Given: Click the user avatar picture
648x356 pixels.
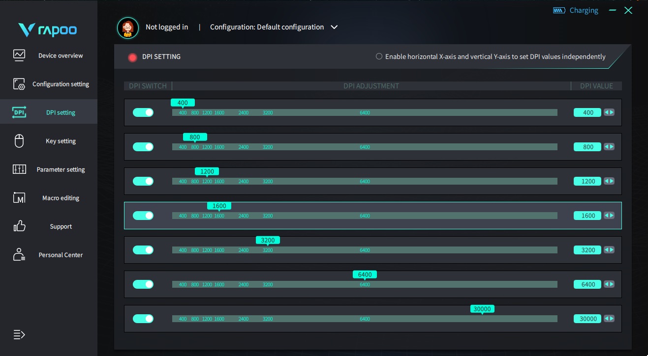Looking at the screenshot, I should tap(127, 27).
